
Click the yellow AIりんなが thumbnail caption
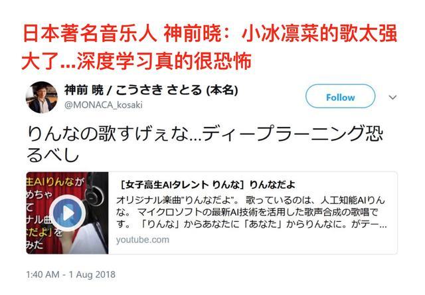pos(55,181)
